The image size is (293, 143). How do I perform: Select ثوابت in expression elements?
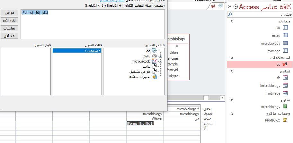pos(146,67)
